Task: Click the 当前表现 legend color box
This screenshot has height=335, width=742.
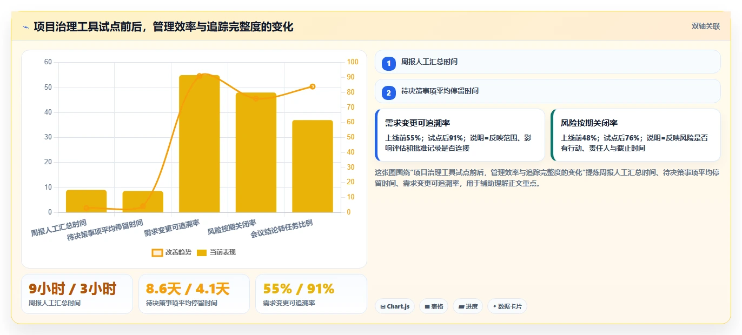Action: point(202,252)
